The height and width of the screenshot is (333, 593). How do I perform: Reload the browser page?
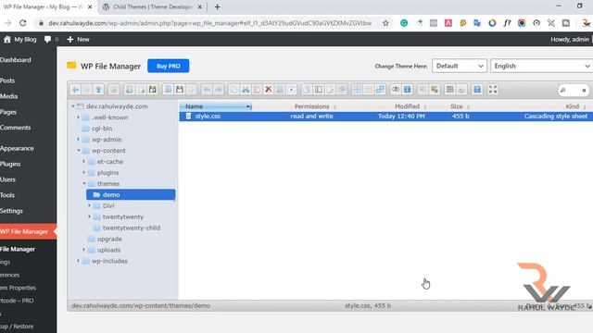pos(22,23)
